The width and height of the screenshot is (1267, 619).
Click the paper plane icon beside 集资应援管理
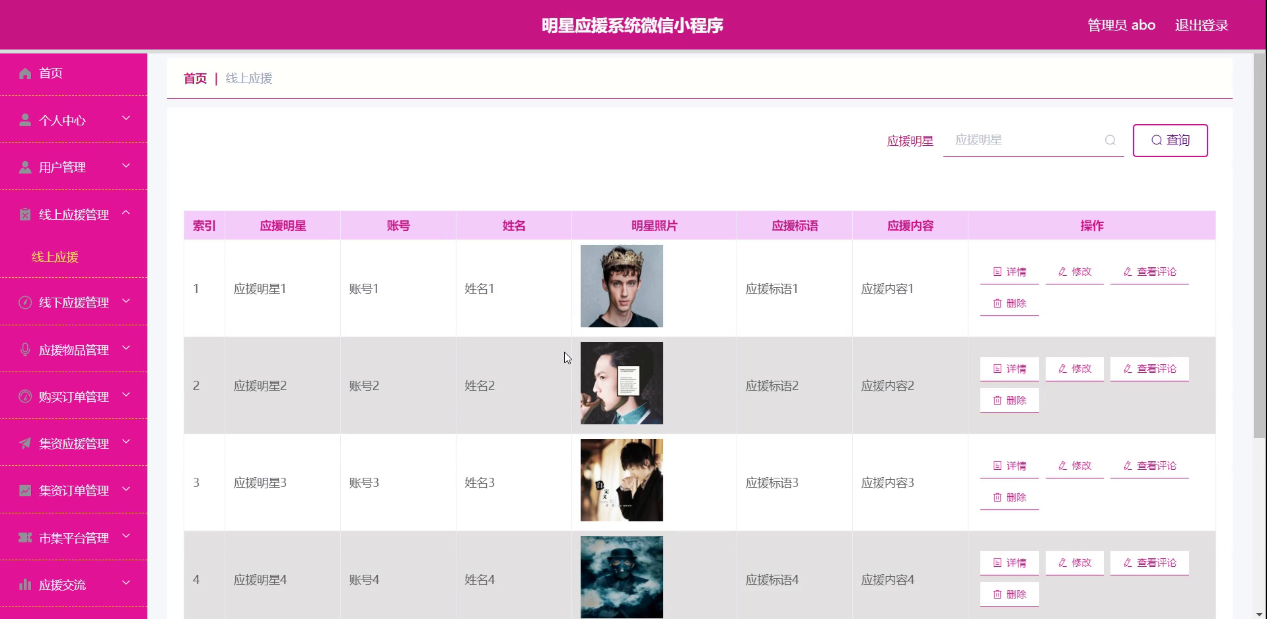25,443
